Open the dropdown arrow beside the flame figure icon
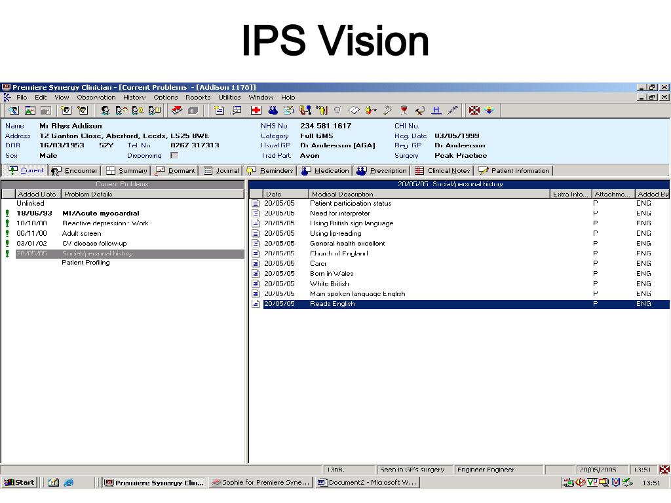Viewport: 671px width, 503px height. point(375,111)
